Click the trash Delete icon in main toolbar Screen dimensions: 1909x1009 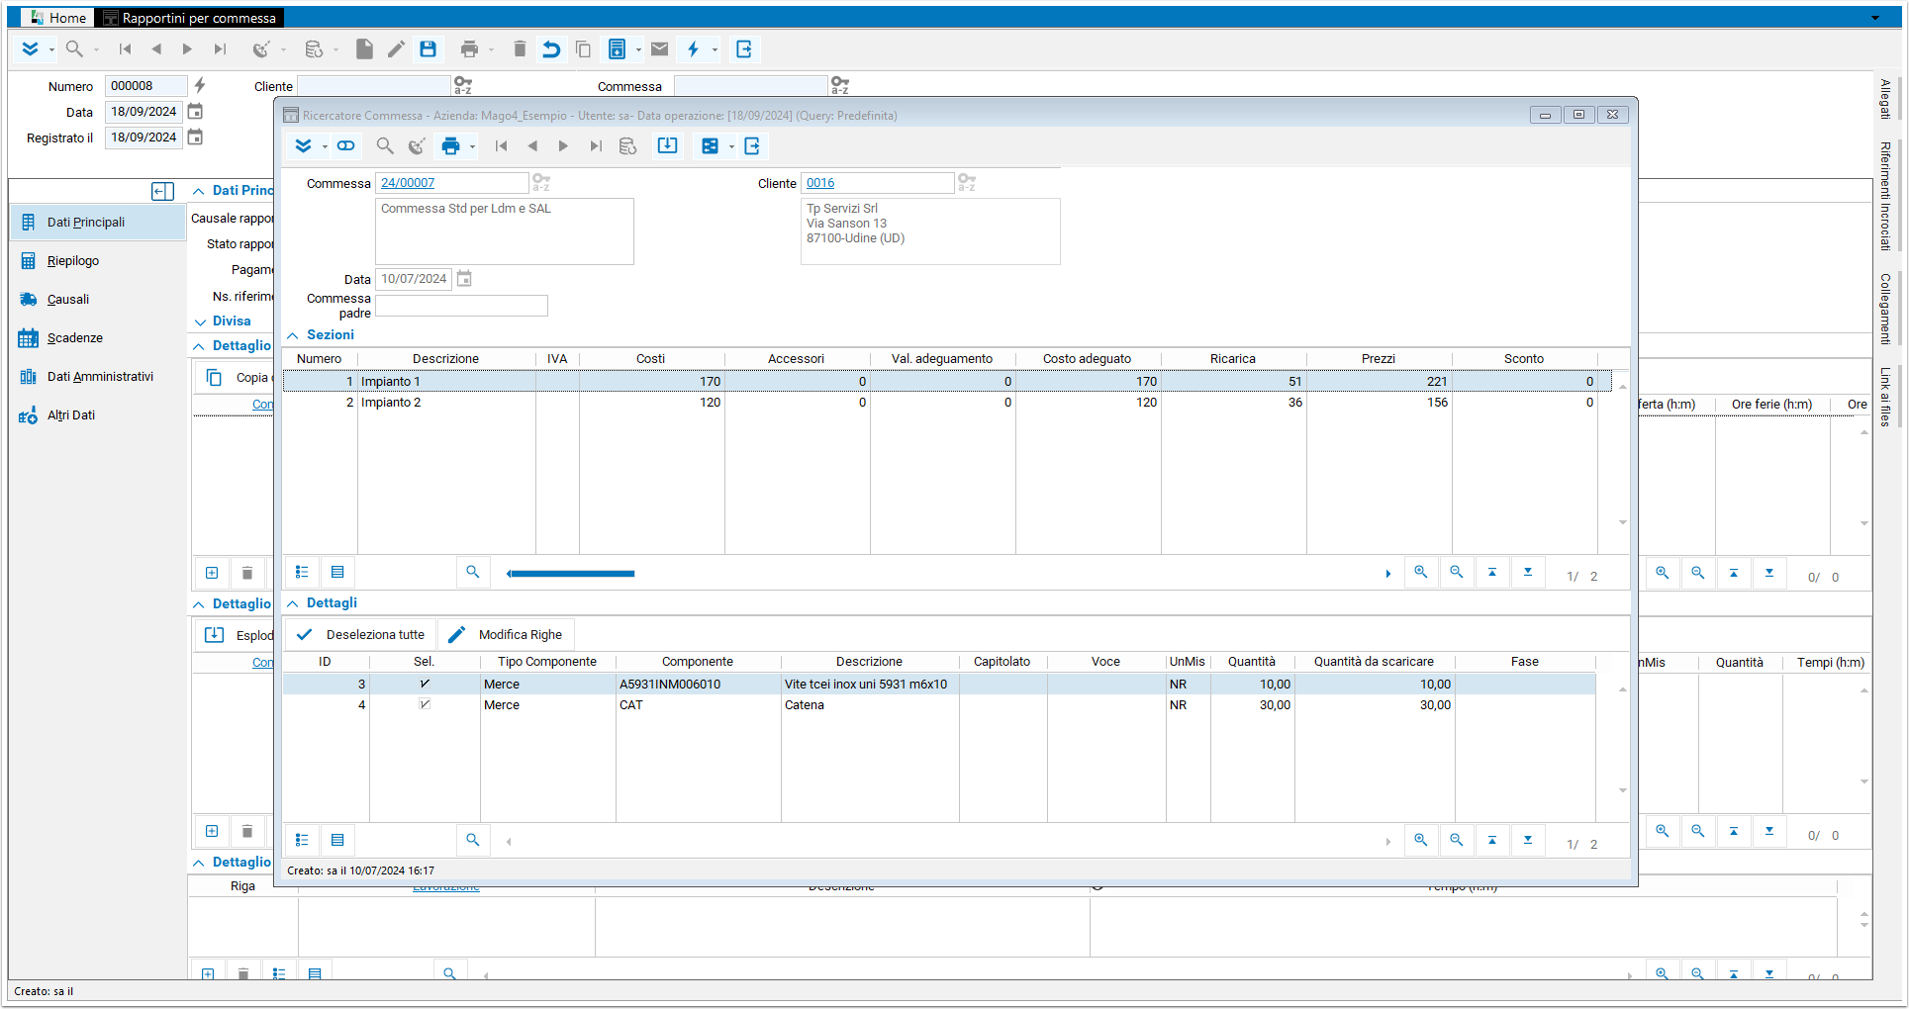520,49
